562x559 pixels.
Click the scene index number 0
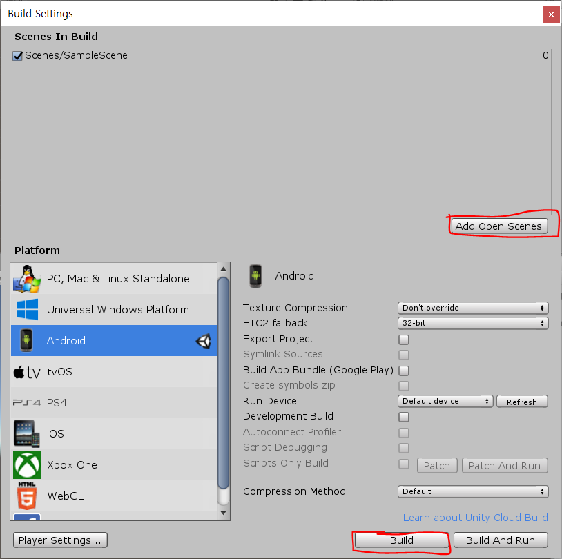(x=545, y=55)
